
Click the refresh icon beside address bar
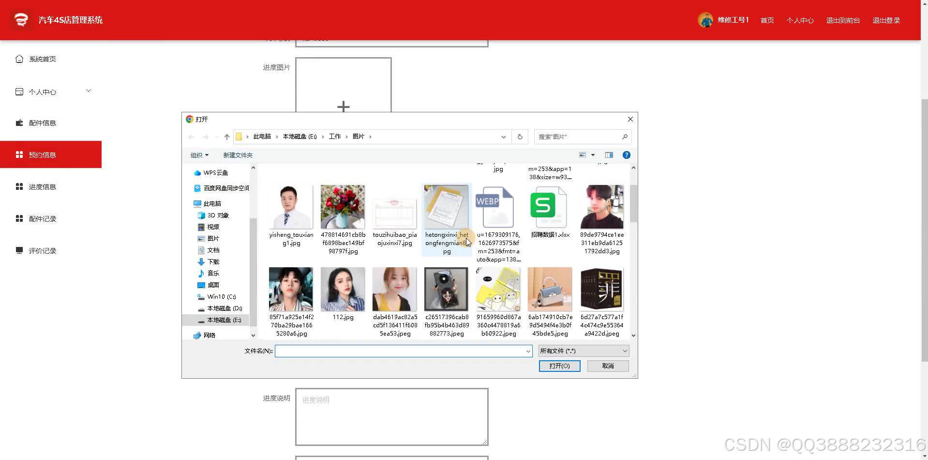pyautogui.click(x=519, y=137)
